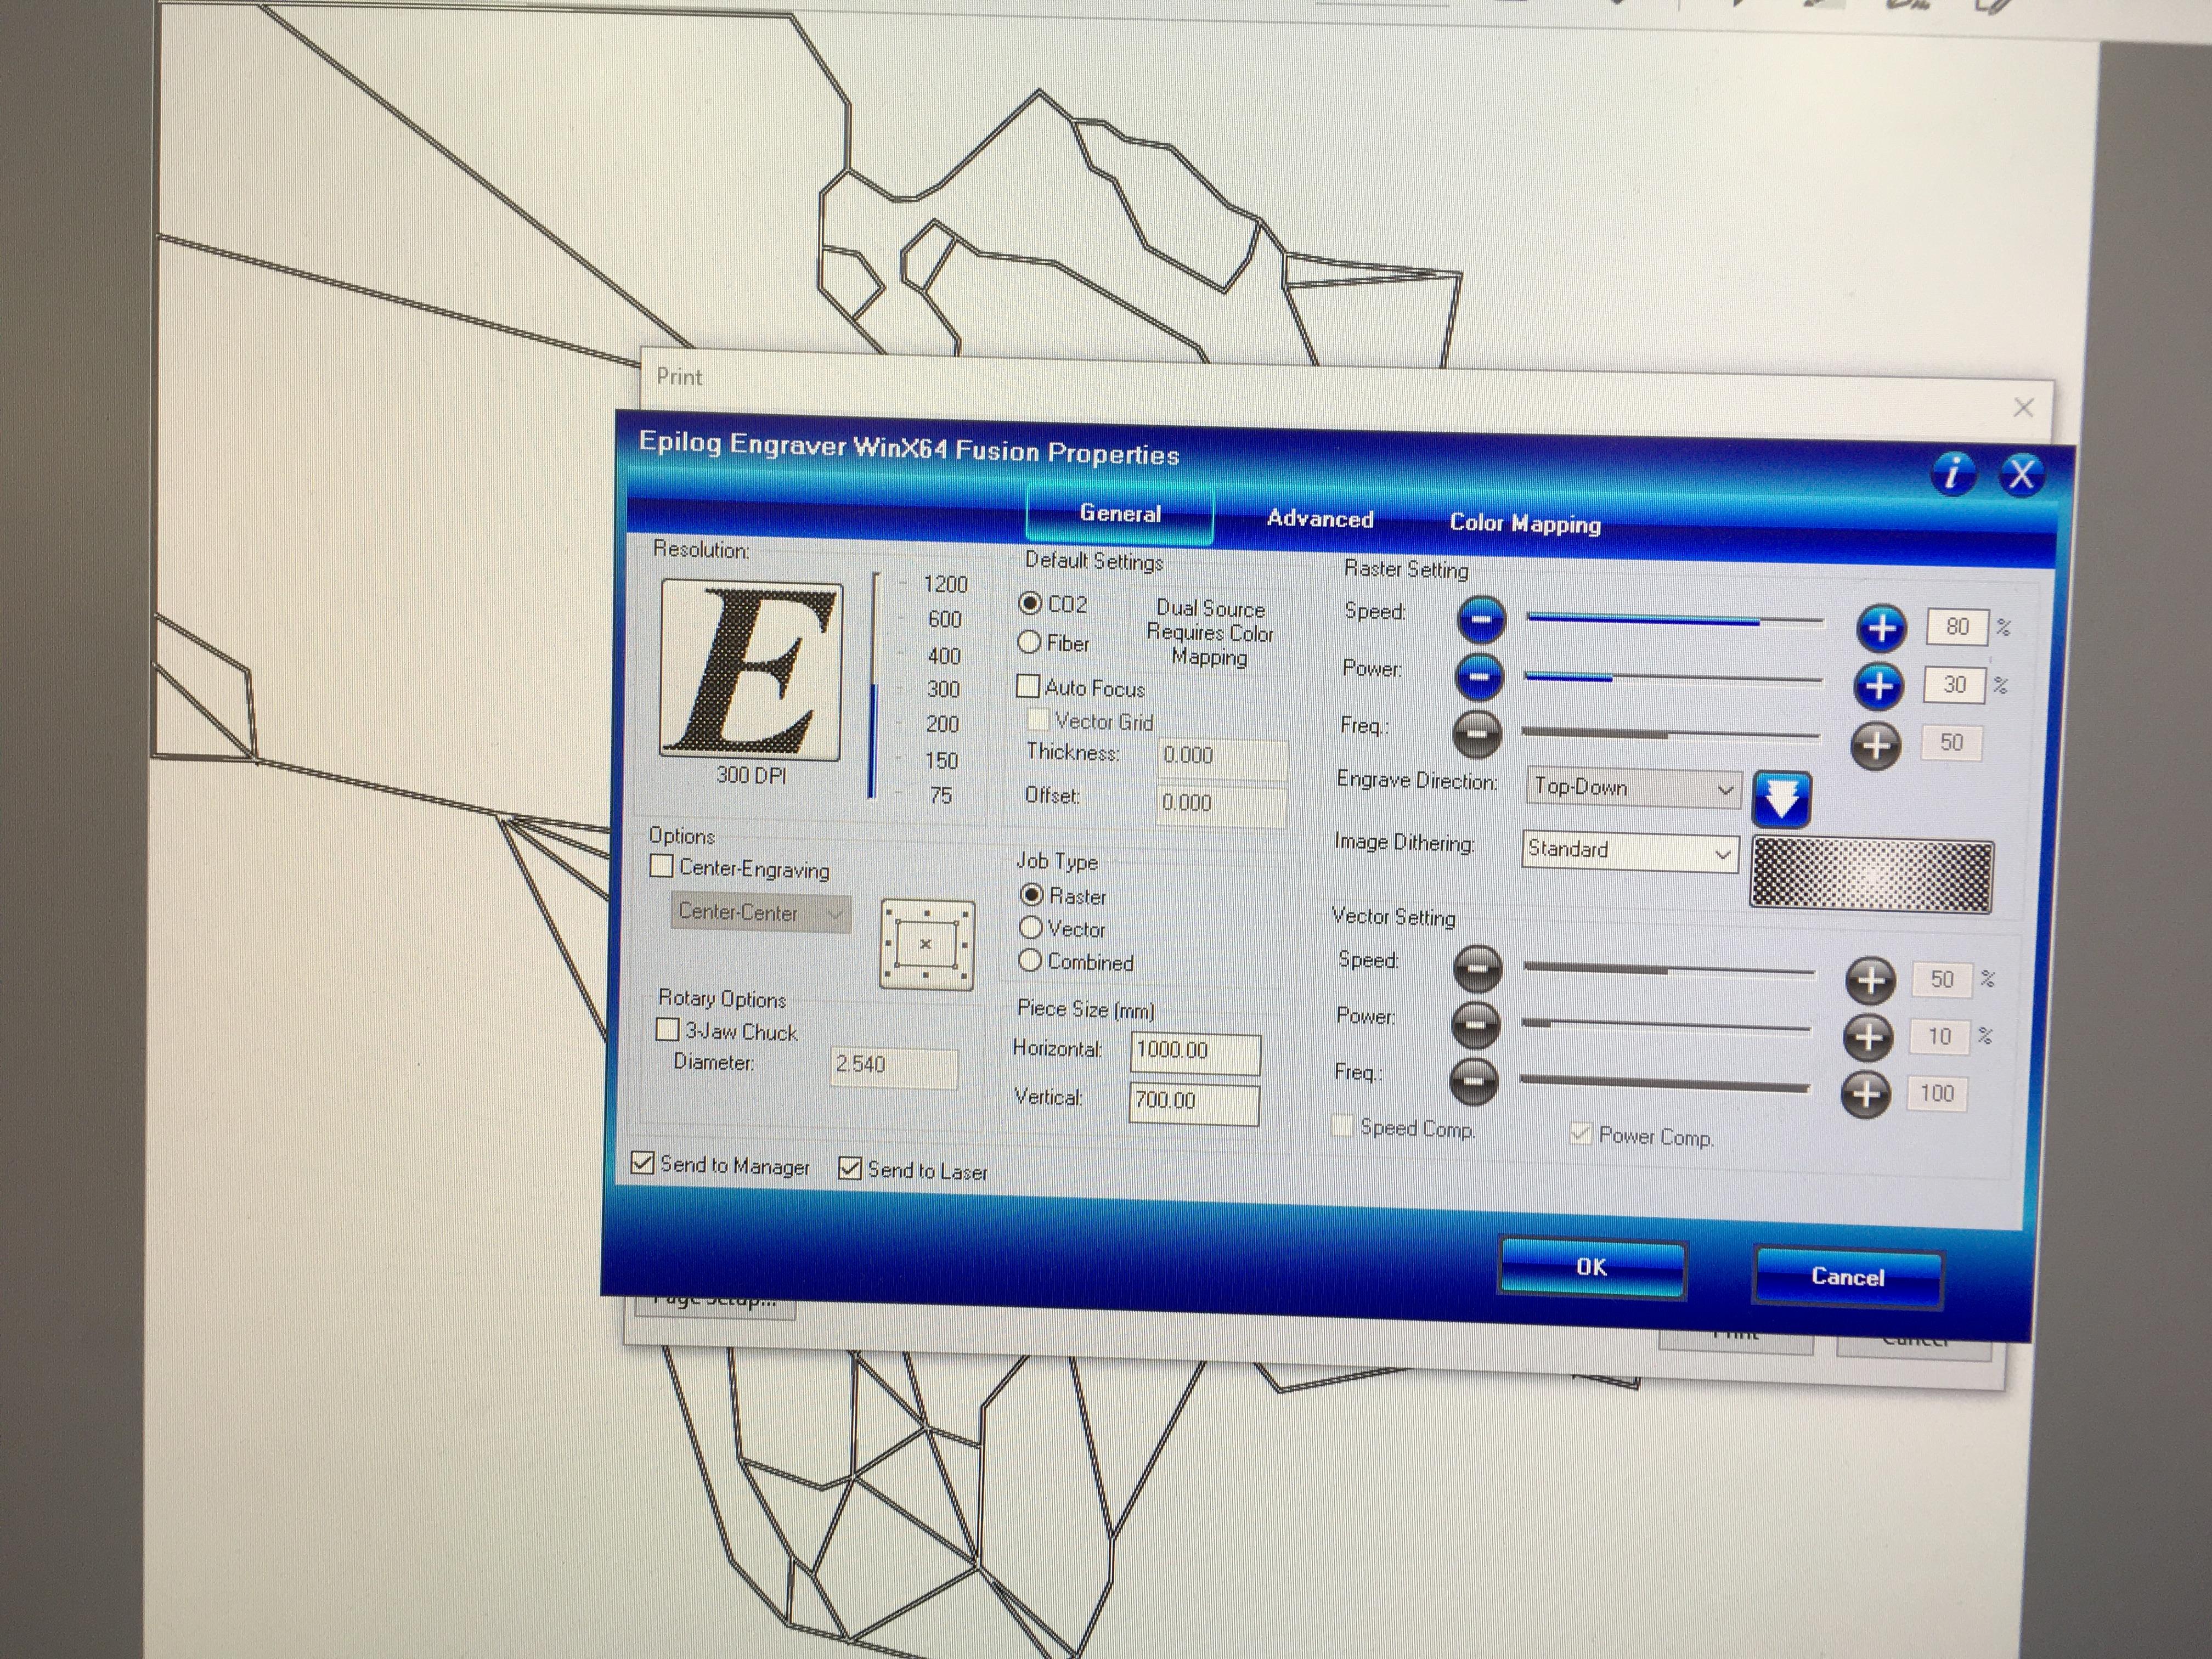The height and width of the screenshot is (1659, 2212).
Task: Open the Color Mapping tab
Action: tap(1525, 523)
